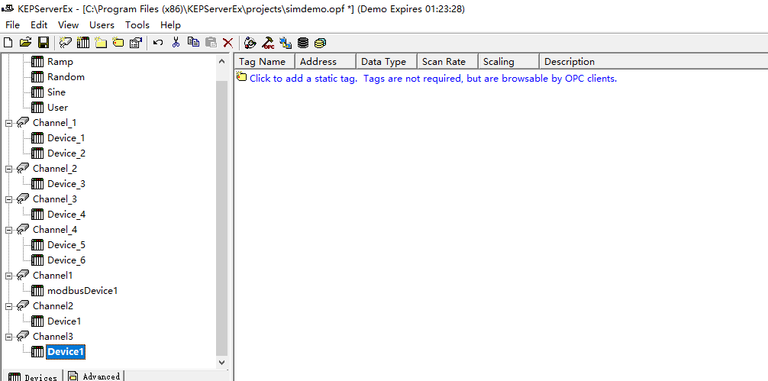Click the Undo arrow icon
The width and height of the screenshot is (768, 381).
[158, 43]
